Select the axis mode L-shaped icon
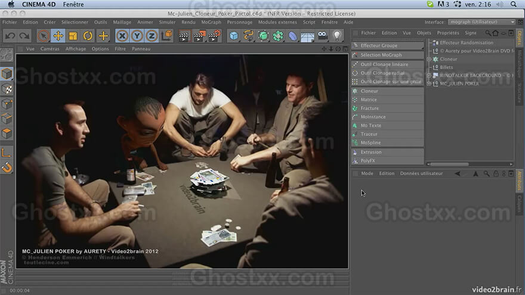Screen dimensions: 525x295 (x=7, y=153)
